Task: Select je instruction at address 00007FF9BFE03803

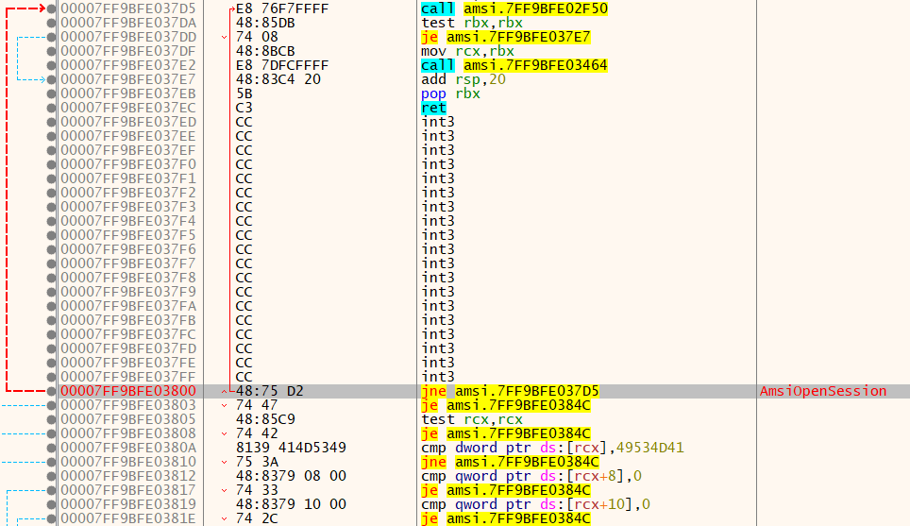Action: pos(505,405)
